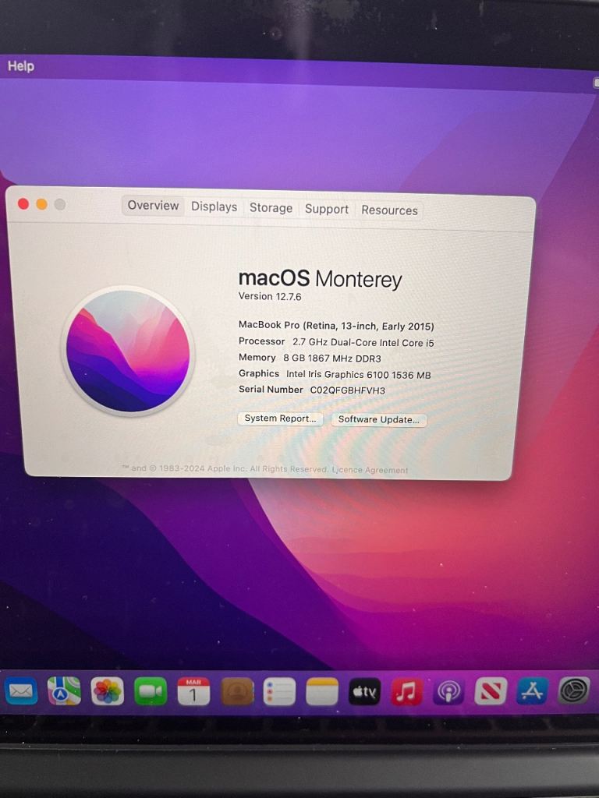
Task: Open Reminders from the dock
Action: (x=279, y=691)
